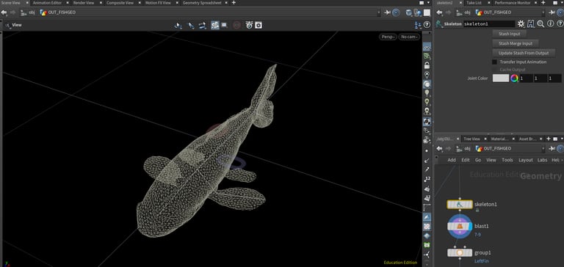Switch to the Take List tab
Image resolution: width=564 pixels, height=267 pixels.
tap(474, 2)
